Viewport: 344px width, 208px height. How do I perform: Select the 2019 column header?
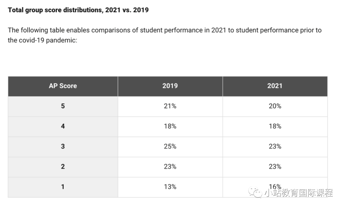click(x=170, y=86)
